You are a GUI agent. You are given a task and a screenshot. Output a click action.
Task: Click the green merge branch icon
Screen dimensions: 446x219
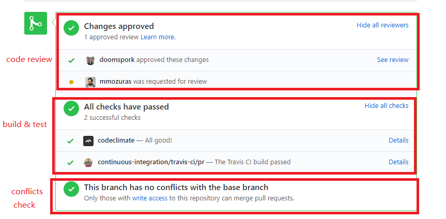[36, 23]
